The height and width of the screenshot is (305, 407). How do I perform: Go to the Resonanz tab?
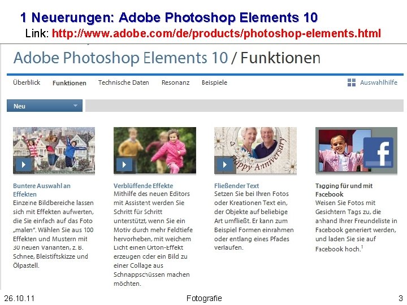click(x=175, y=82)
